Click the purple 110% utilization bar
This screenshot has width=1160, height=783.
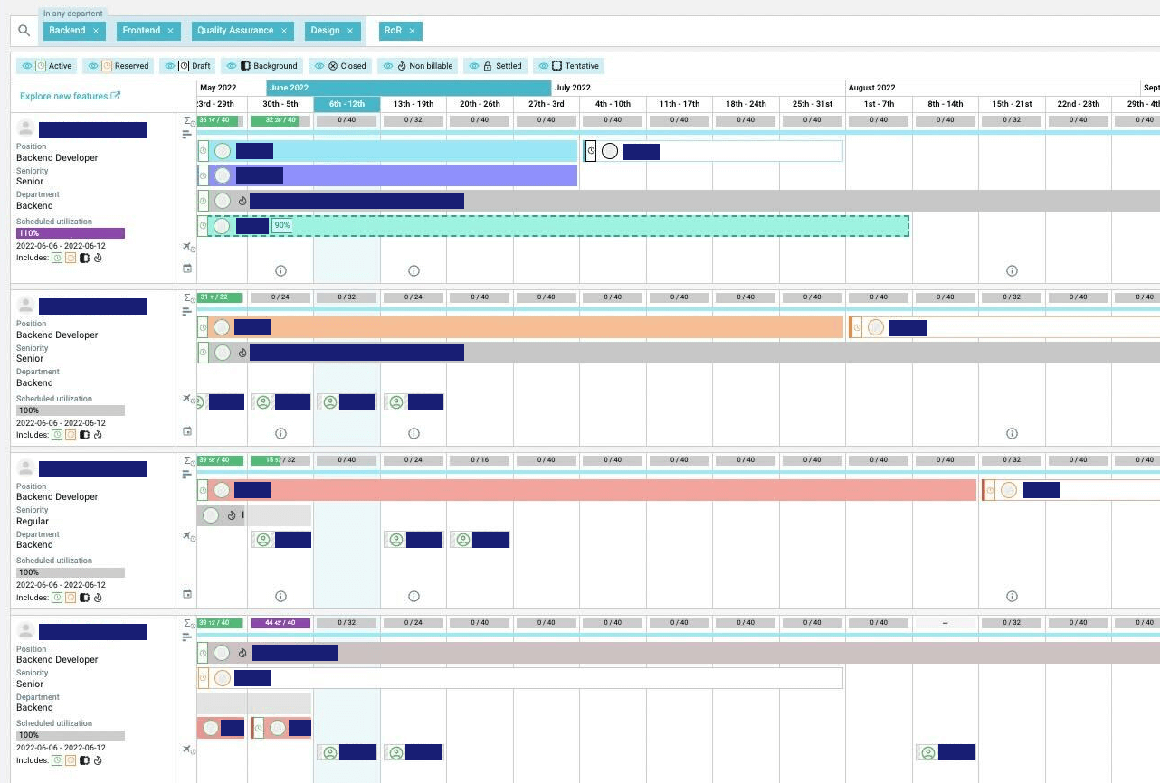71,233
